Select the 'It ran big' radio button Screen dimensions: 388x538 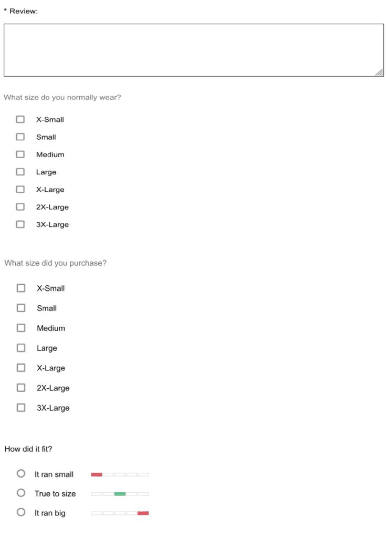[20, 513]
